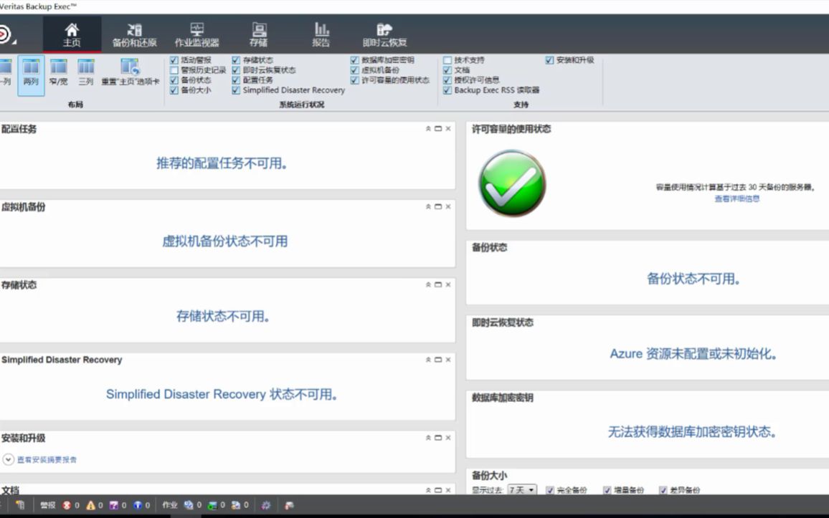Click the gear services icon in status bar
This screenshot has height=518, width=829.
266,505
